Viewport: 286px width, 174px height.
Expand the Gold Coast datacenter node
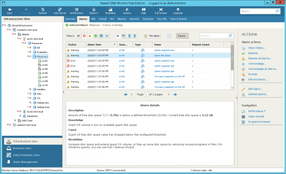15,120
